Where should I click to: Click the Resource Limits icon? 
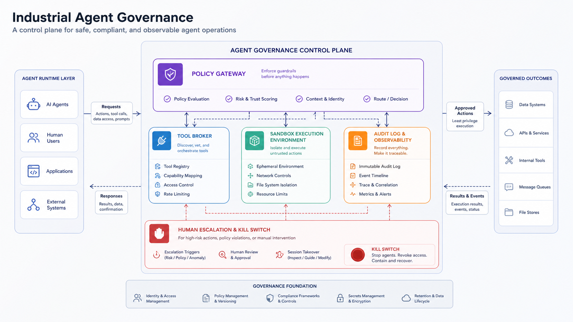point(251,194)
